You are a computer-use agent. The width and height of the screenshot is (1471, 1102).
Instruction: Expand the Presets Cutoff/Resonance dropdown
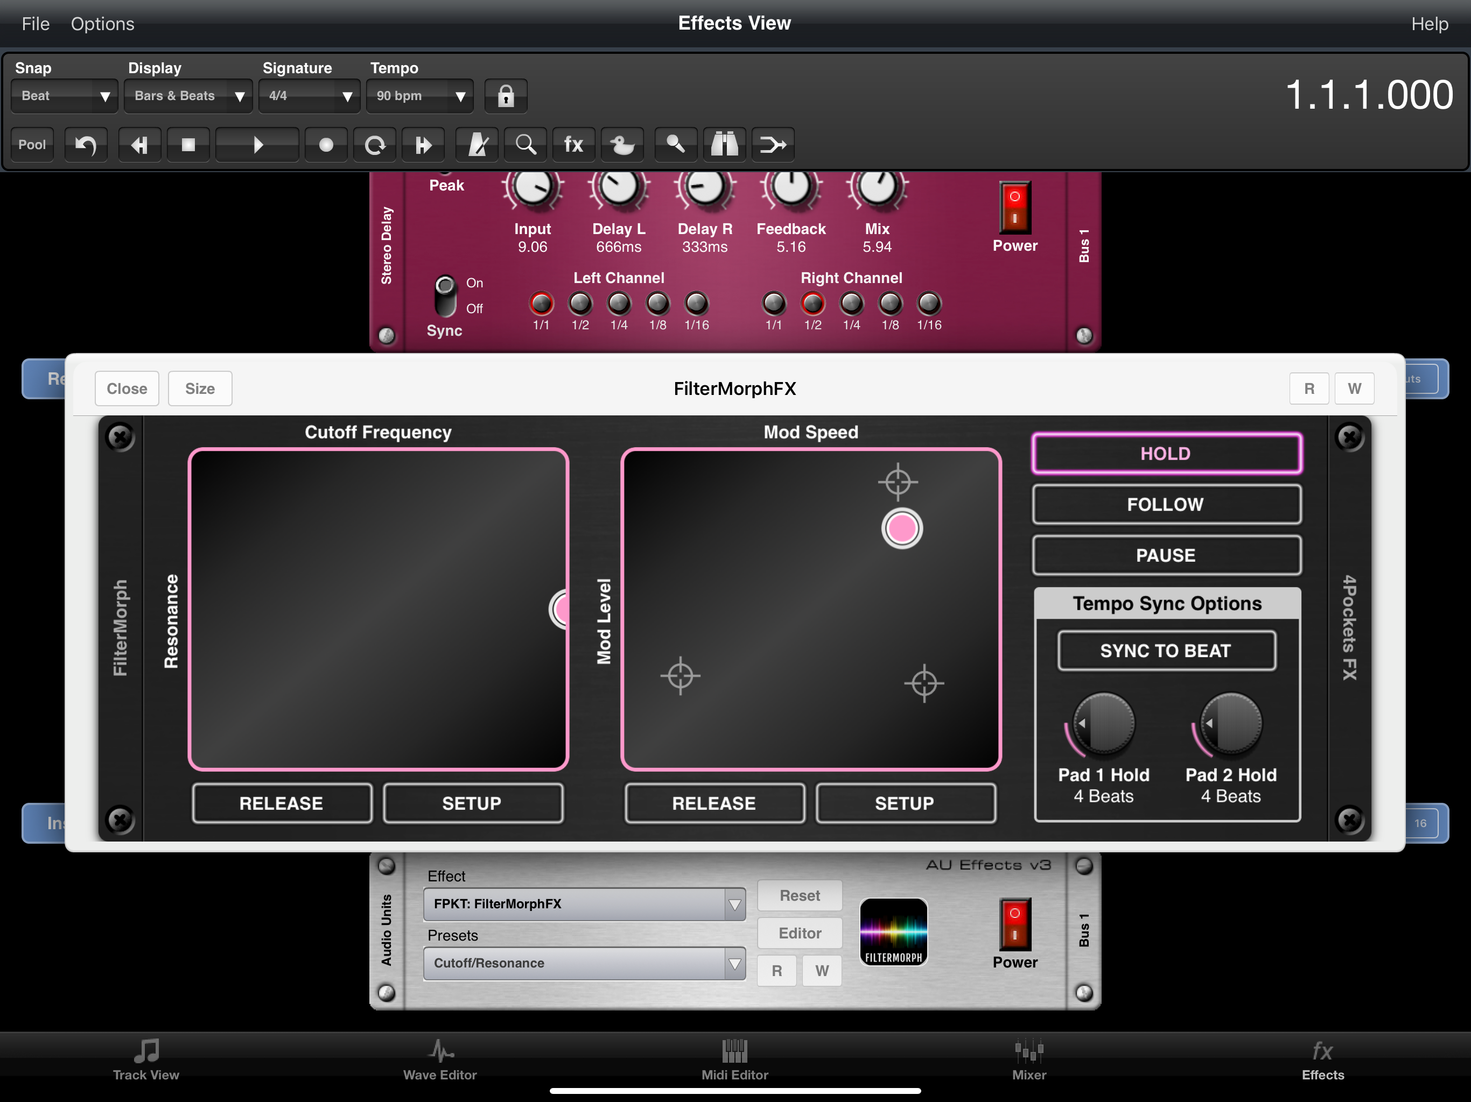point(584,963)
